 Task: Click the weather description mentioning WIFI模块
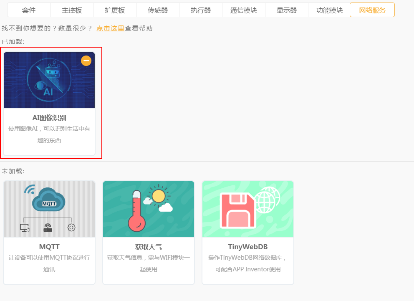click(x=149, y=263)
